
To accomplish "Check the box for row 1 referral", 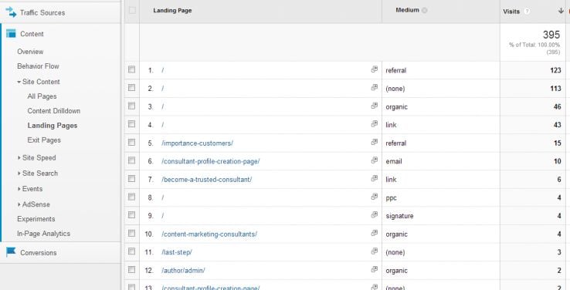I will (x=131, y=69).
